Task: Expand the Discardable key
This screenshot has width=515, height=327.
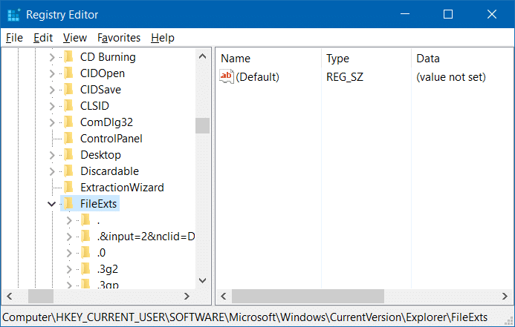Action: [52, 171]
